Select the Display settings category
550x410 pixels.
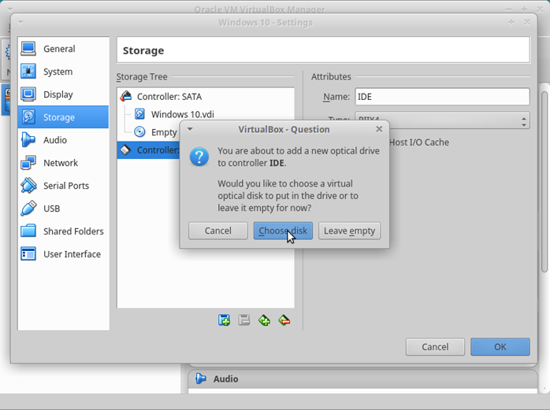[63, 94]
